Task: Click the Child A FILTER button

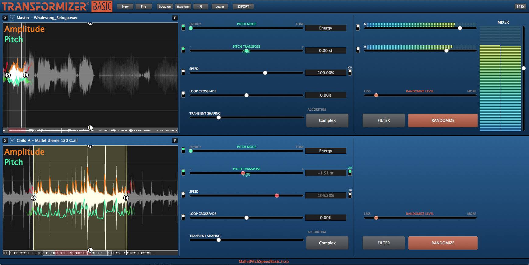Action: click(x=383, y=243)
